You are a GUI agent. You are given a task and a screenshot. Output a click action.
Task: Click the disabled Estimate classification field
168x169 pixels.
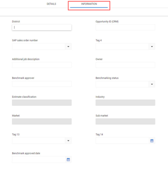(x=42, y=103)
